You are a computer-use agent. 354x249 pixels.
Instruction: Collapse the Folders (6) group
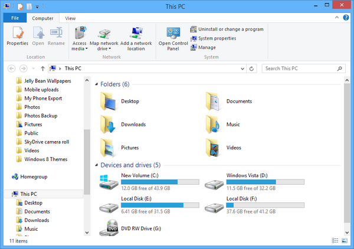96,84
